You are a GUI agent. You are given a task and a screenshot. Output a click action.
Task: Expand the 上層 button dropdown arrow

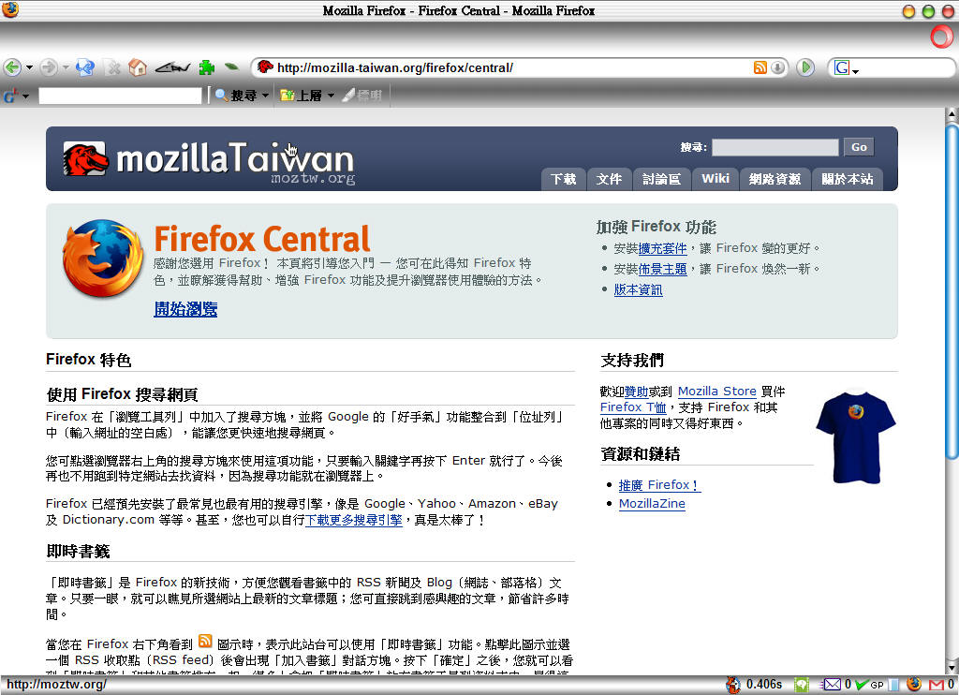point(331,96)
